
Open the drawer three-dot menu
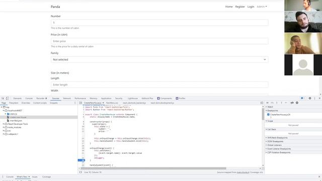[3, 176]
